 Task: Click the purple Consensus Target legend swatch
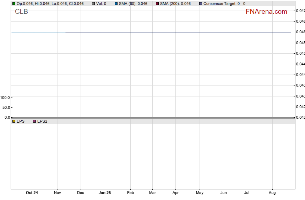pos(201,4)
